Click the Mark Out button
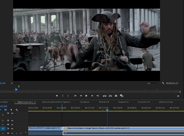The width and height of the screenshot is (184, 136). (x=68, y=96)
